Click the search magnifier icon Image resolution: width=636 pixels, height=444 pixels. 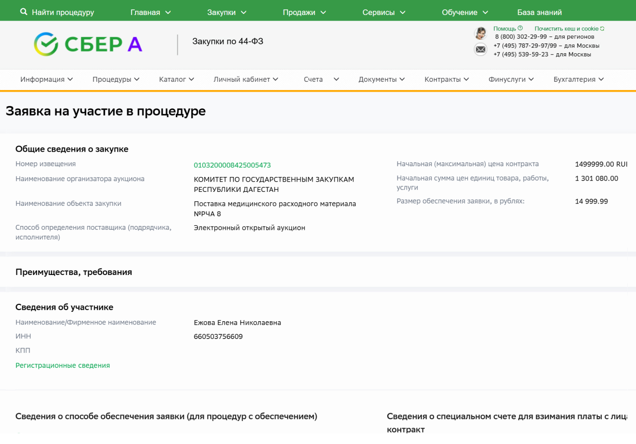click(x=23, y=12)
